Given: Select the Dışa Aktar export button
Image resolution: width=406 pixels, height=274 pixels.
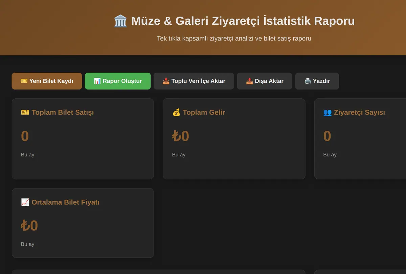Looking at the screenshot, I should 265,81.
